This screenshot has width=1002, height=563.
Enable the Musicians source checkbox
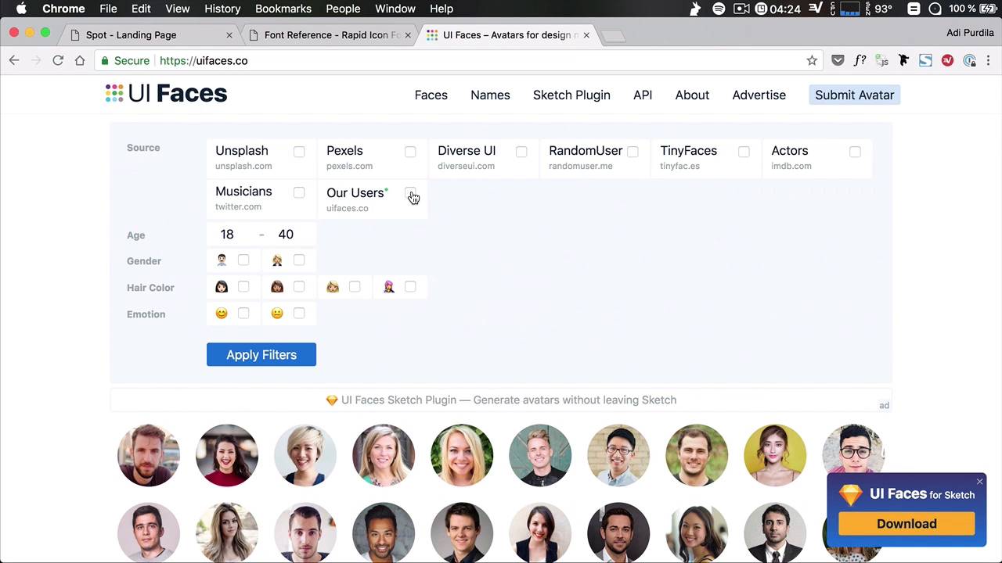(x=299, y=192)
